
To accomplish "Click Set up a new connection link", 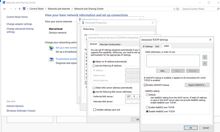I will click(x=66, y=48).
